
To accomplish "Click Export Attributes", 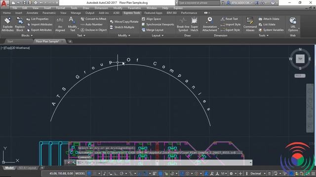I will 39,30.
